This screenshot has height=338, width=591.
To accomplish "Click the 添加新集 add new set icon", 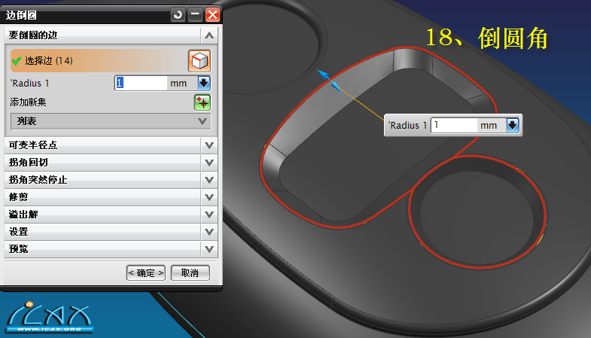I will pos(203,102).
